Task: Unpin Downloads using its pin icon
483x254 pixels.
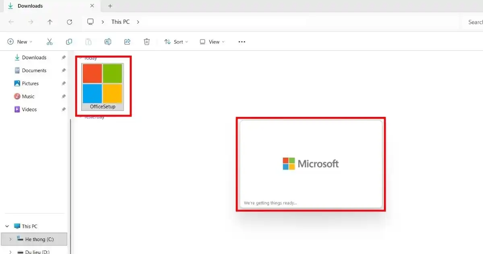Action: 64,58
